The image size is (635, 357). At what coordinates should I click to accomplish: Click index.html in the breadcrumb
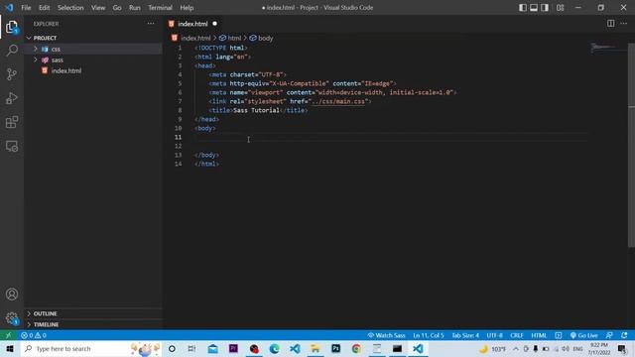195,38
